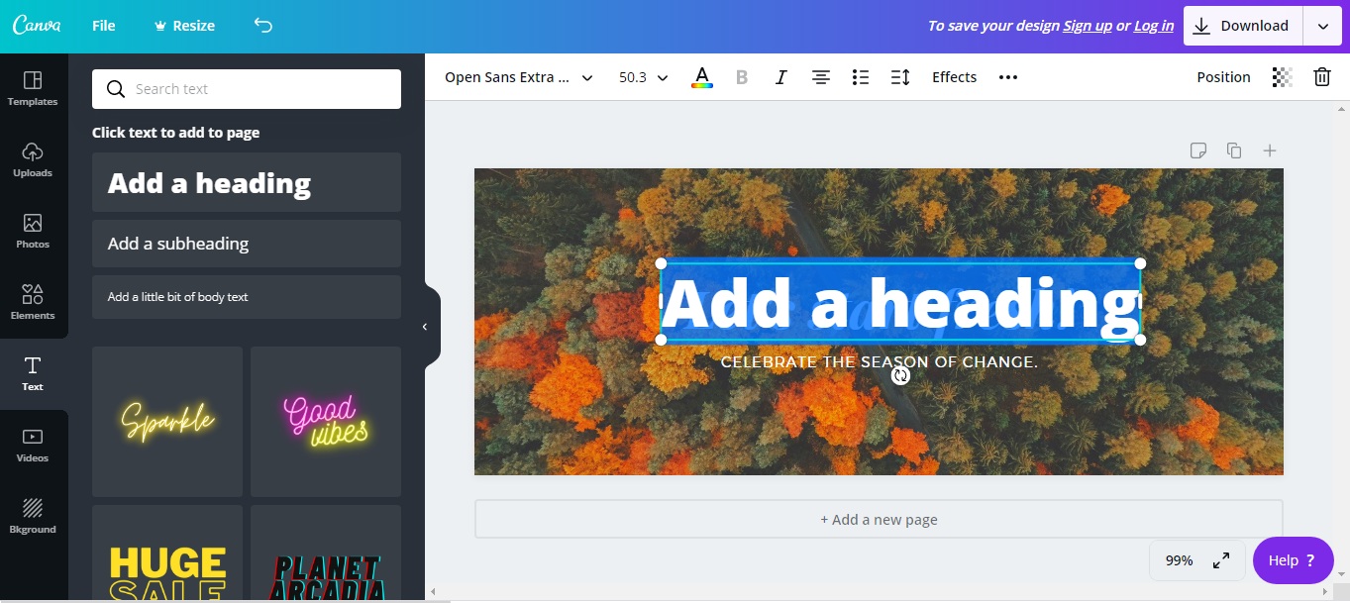The width and height of the screenshot is (1350, 603).
Task: Select the 'Celebrate the season of change.' text
Action: click(x=880, y=362)
